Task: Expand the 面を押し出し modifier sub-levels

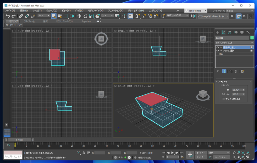Action: [221, 47]
